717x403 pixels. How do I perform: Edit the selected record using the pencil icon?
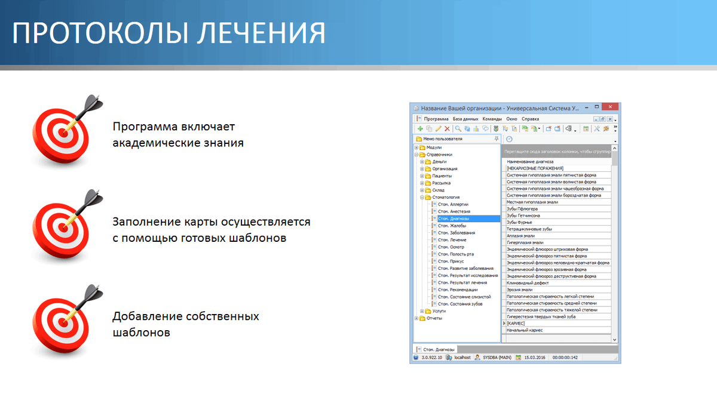coord(438,129)
